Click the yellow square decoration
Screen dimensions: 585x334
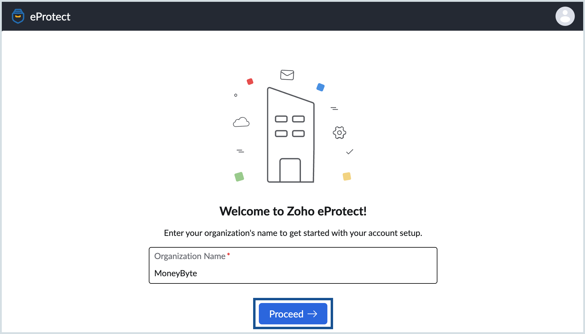347,176
